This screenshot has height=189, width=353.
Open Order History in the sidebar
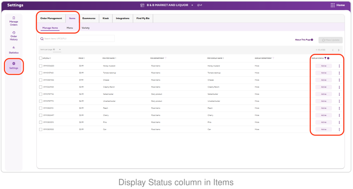tap(14, 36)
